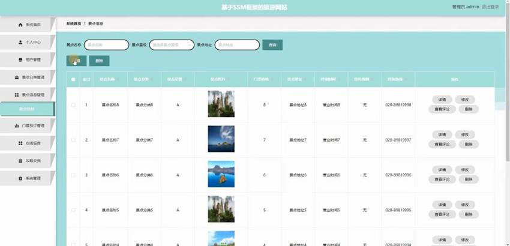
Task: Click 管理员 admin at top right
Action: point(466,7)
